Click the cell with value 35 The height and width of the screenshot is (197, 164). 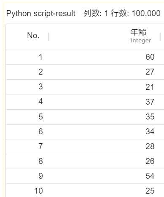click(x=150, y=117)
